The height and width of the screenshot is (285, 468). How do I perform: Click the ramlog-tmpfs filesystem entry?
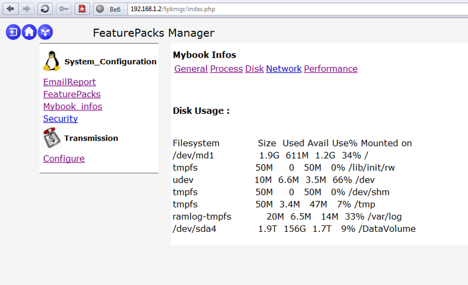[x=202, y=217]
